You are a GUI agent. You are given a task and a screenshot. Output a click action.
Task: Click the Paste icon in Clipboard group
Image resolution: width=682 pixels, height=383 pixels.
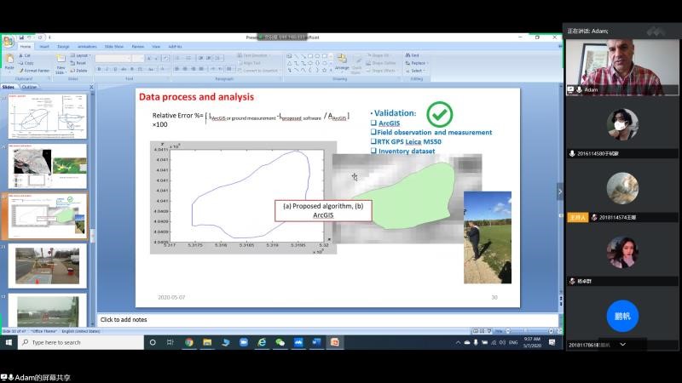pyautogui.click(x=9, y=61)
